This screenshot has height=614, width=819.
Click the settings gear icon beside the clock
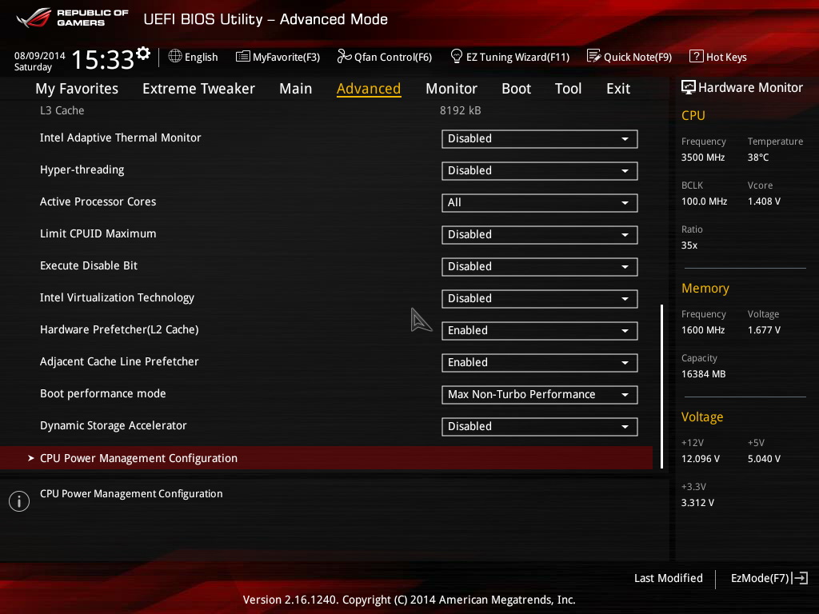coord(143,54)
